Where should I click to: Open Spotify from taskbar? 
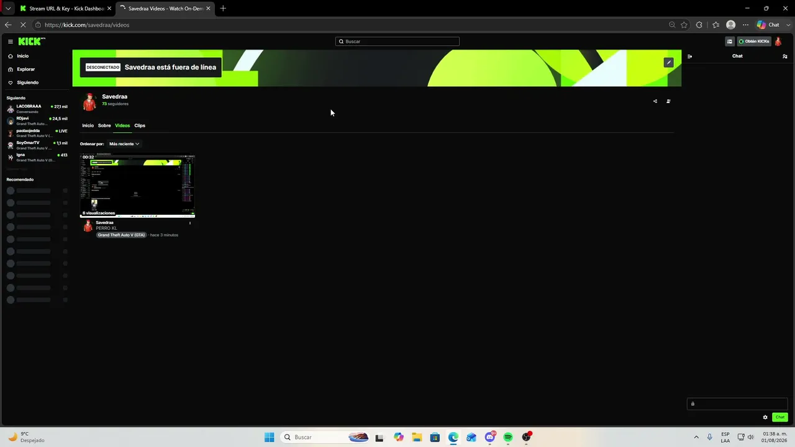point(508,437)
